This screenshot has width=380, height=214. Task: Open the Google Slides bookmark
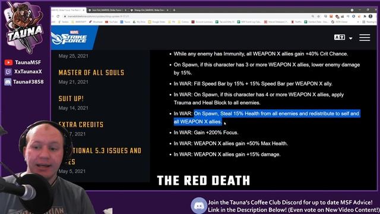click(x=157, y=22)
